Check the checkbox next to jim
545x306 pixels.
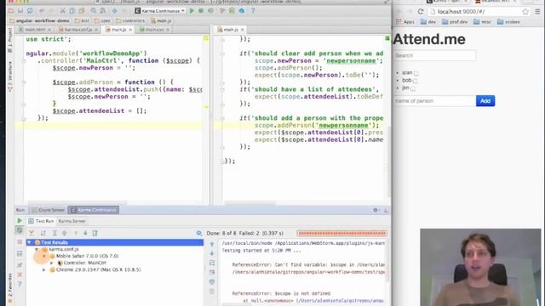413,88
